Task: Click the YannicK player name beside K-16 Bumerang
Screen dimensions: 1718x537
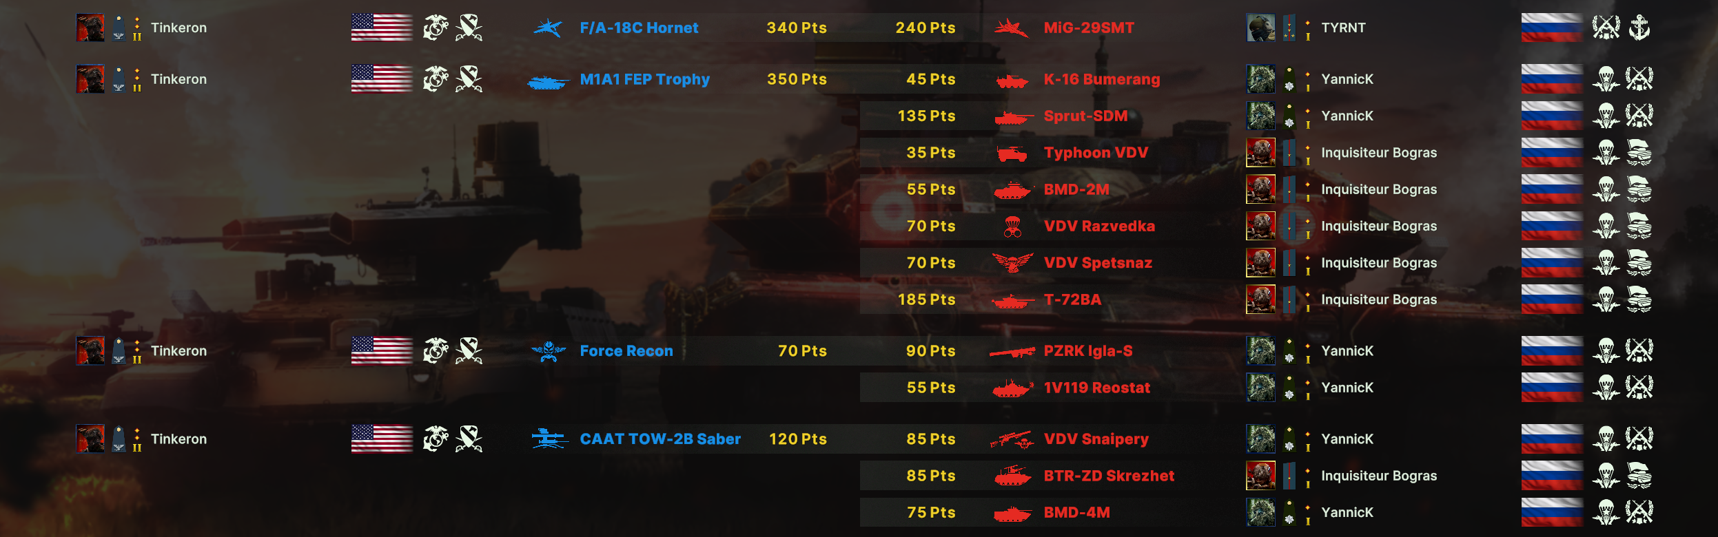Action: [1347, 79]
